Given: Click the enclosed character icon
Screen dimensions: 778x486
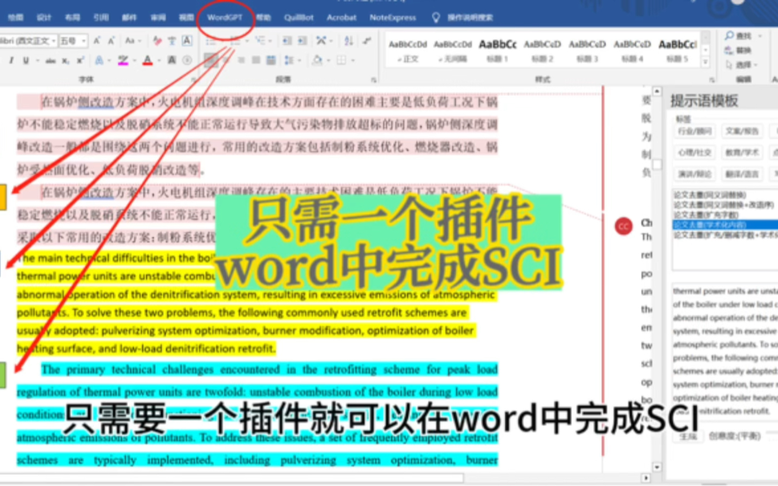Looking at the screenshot, I should [187, 61].
